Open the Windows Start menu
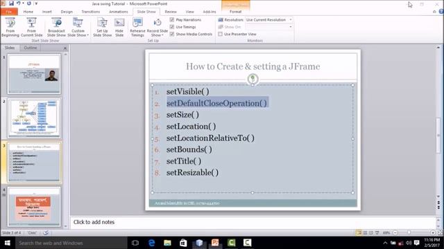 pos(8,243)
